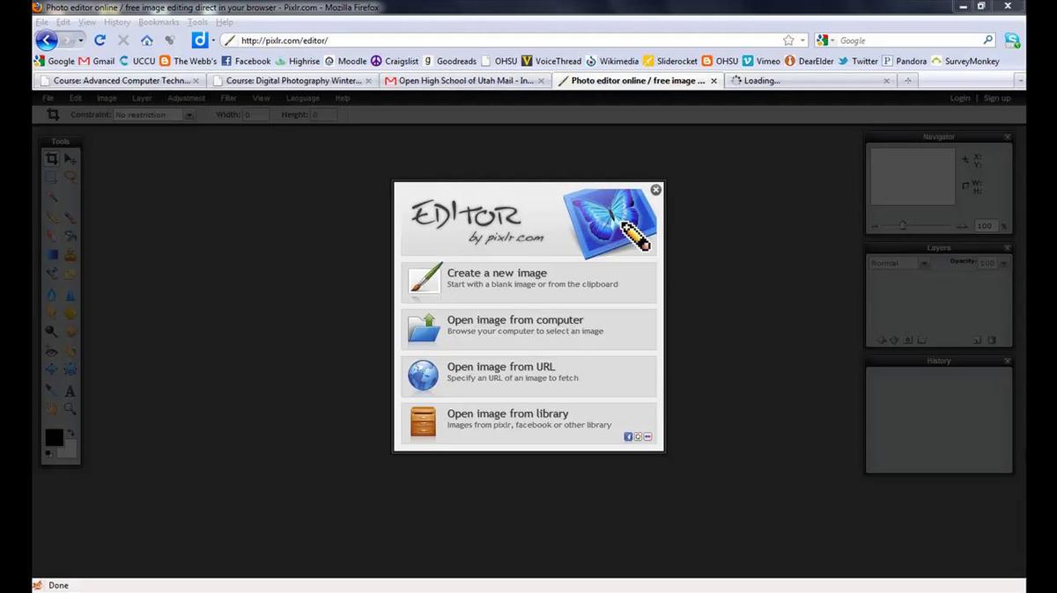Click Create a new image option

click(528, 281)
